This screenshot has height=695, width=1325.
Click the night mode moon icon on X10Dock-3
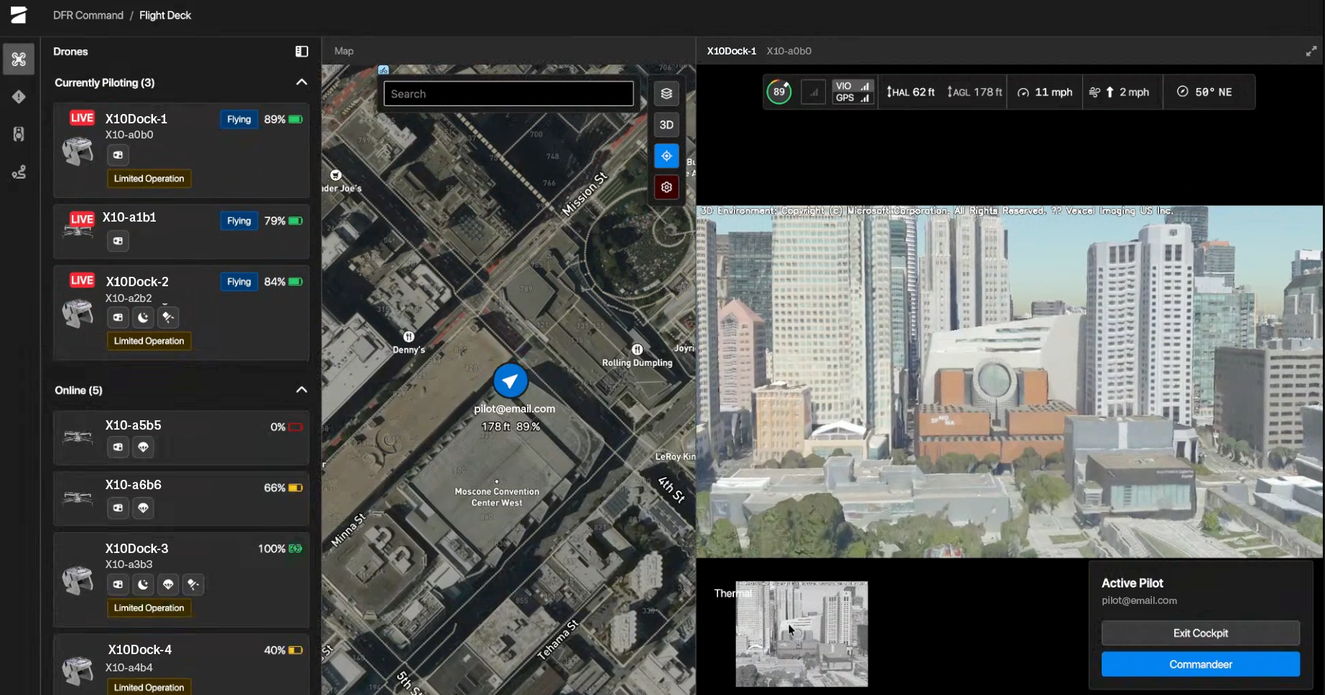(143, 585)
